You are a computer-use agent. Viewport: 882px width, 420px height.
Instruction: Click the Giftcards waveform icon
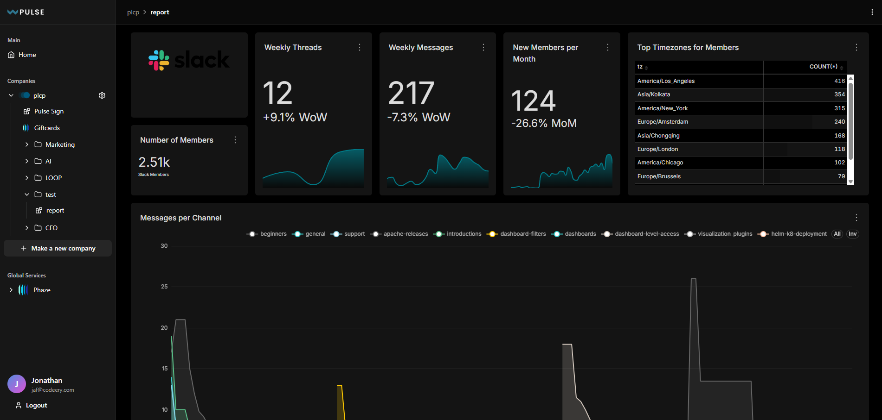[26, 128]
